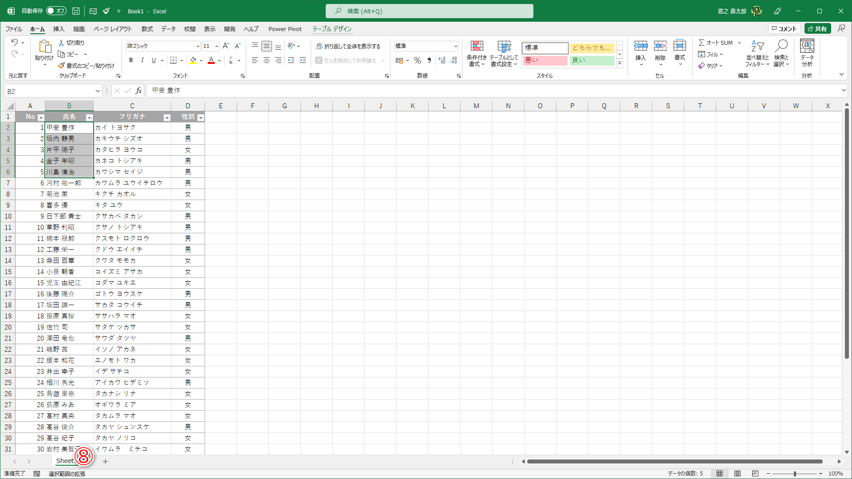The width and height of the screenshot is (852, 479).
Task: Click the コメント button
Action: click(784, 29)
